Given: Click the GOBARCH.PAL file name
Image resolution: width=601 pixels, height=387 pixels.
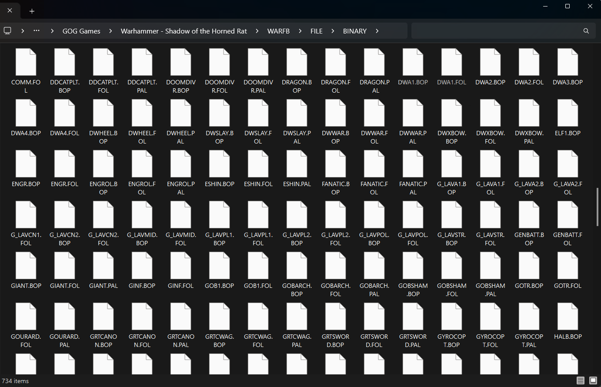Looking at the screenshot, I should 374,290.
